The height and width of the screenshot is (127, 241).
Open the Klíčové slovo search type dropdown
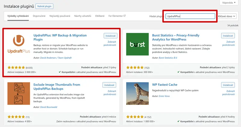[x=227, y=16]
